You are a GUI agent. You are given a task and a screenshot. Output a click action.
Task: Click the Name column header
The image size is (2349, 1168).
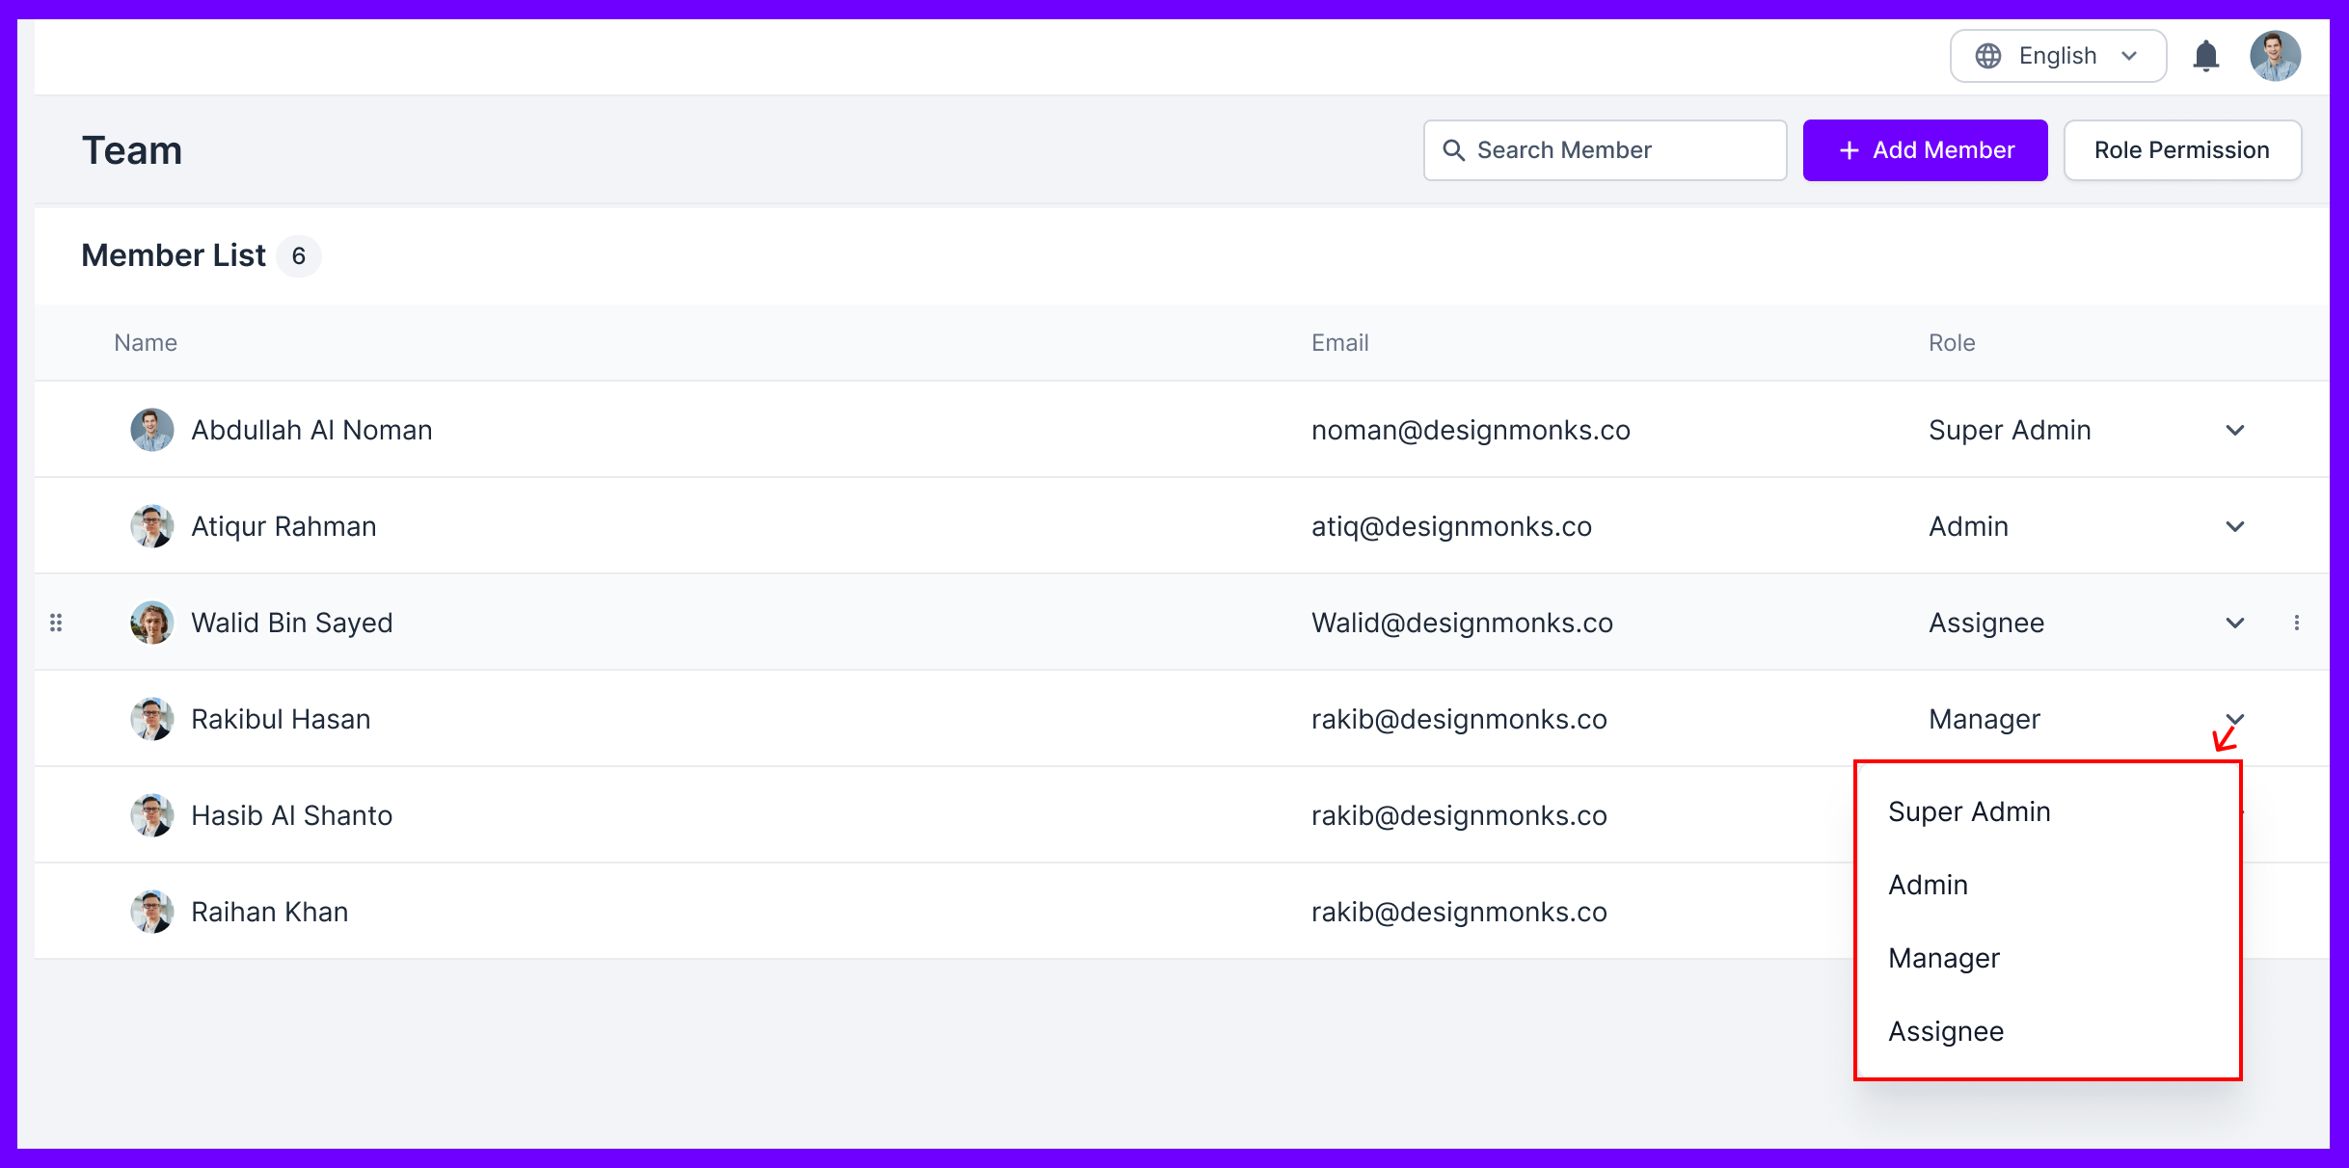[x=146, y=343]
